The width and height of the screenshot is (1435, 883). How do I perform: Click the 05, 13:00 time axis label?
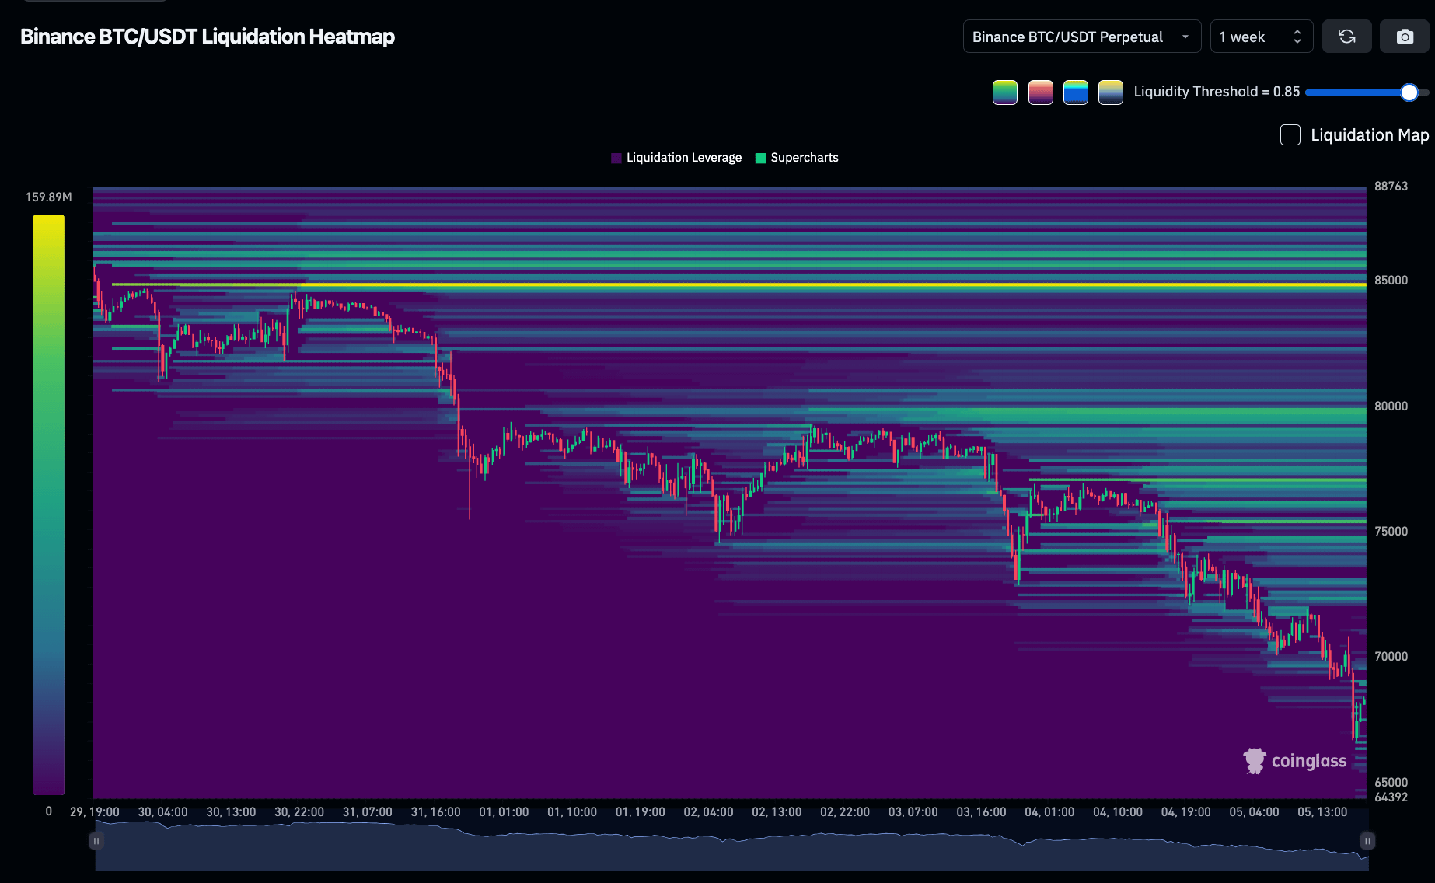pyautogui.click(x=1322, y=812)
